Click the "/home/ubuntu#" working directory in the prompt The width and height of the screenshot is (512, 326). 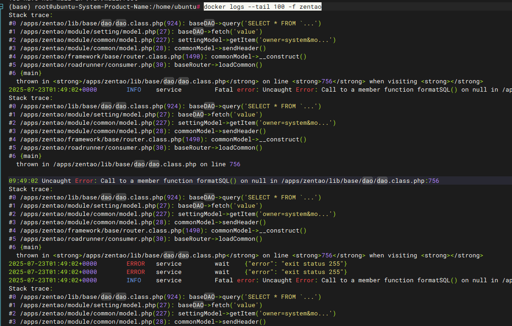176,6
